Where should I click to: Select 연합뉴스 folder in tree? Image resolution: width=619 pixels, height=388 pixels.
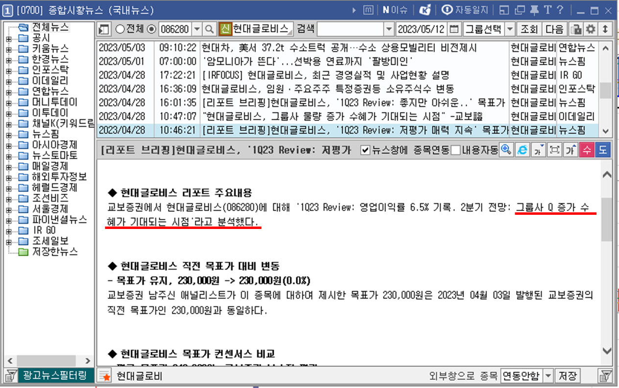50,91
